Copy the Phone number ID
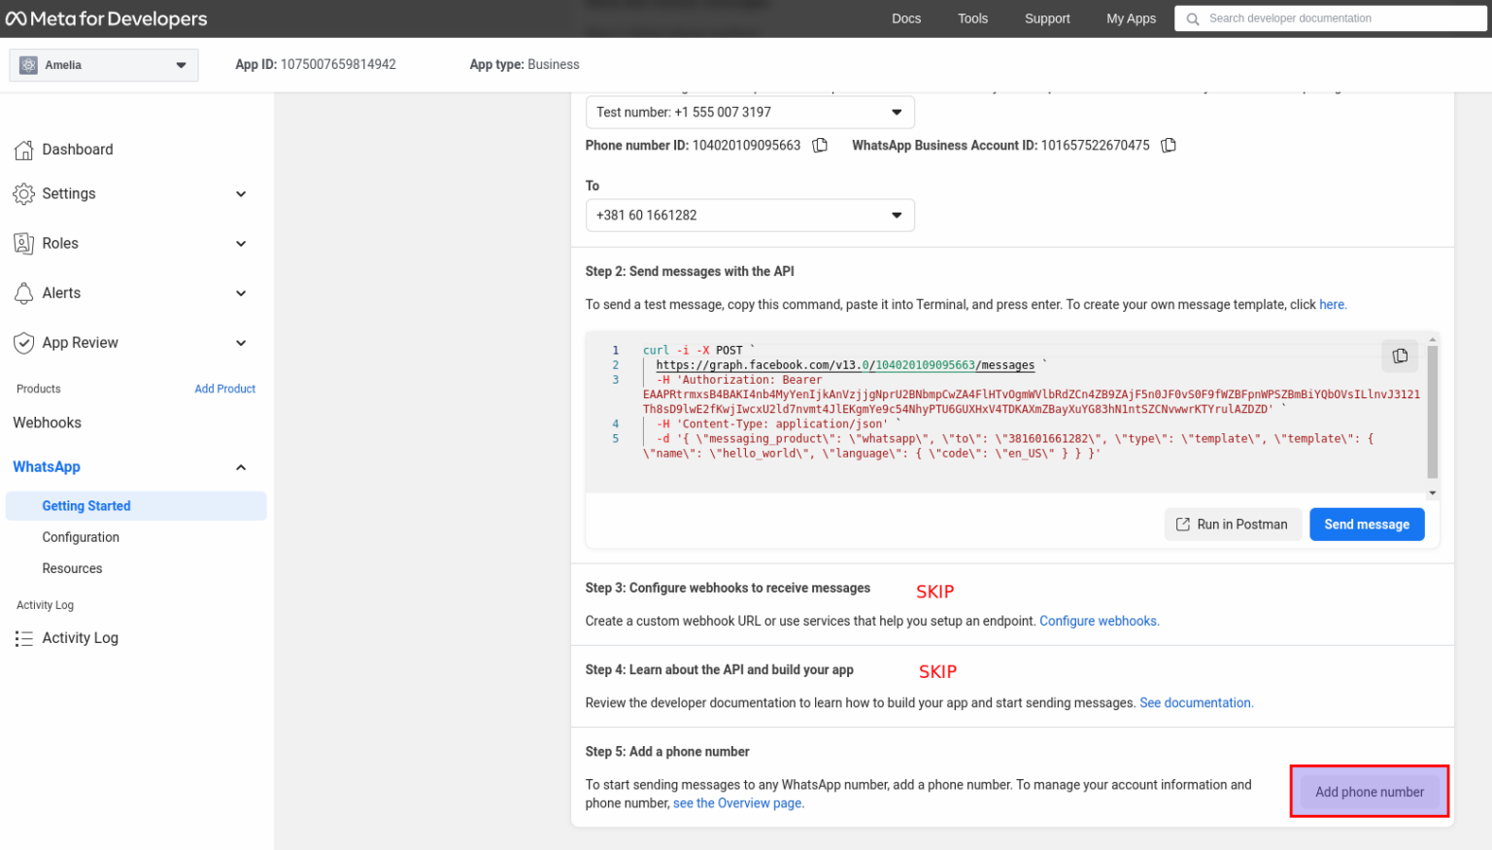 point(820,146)
